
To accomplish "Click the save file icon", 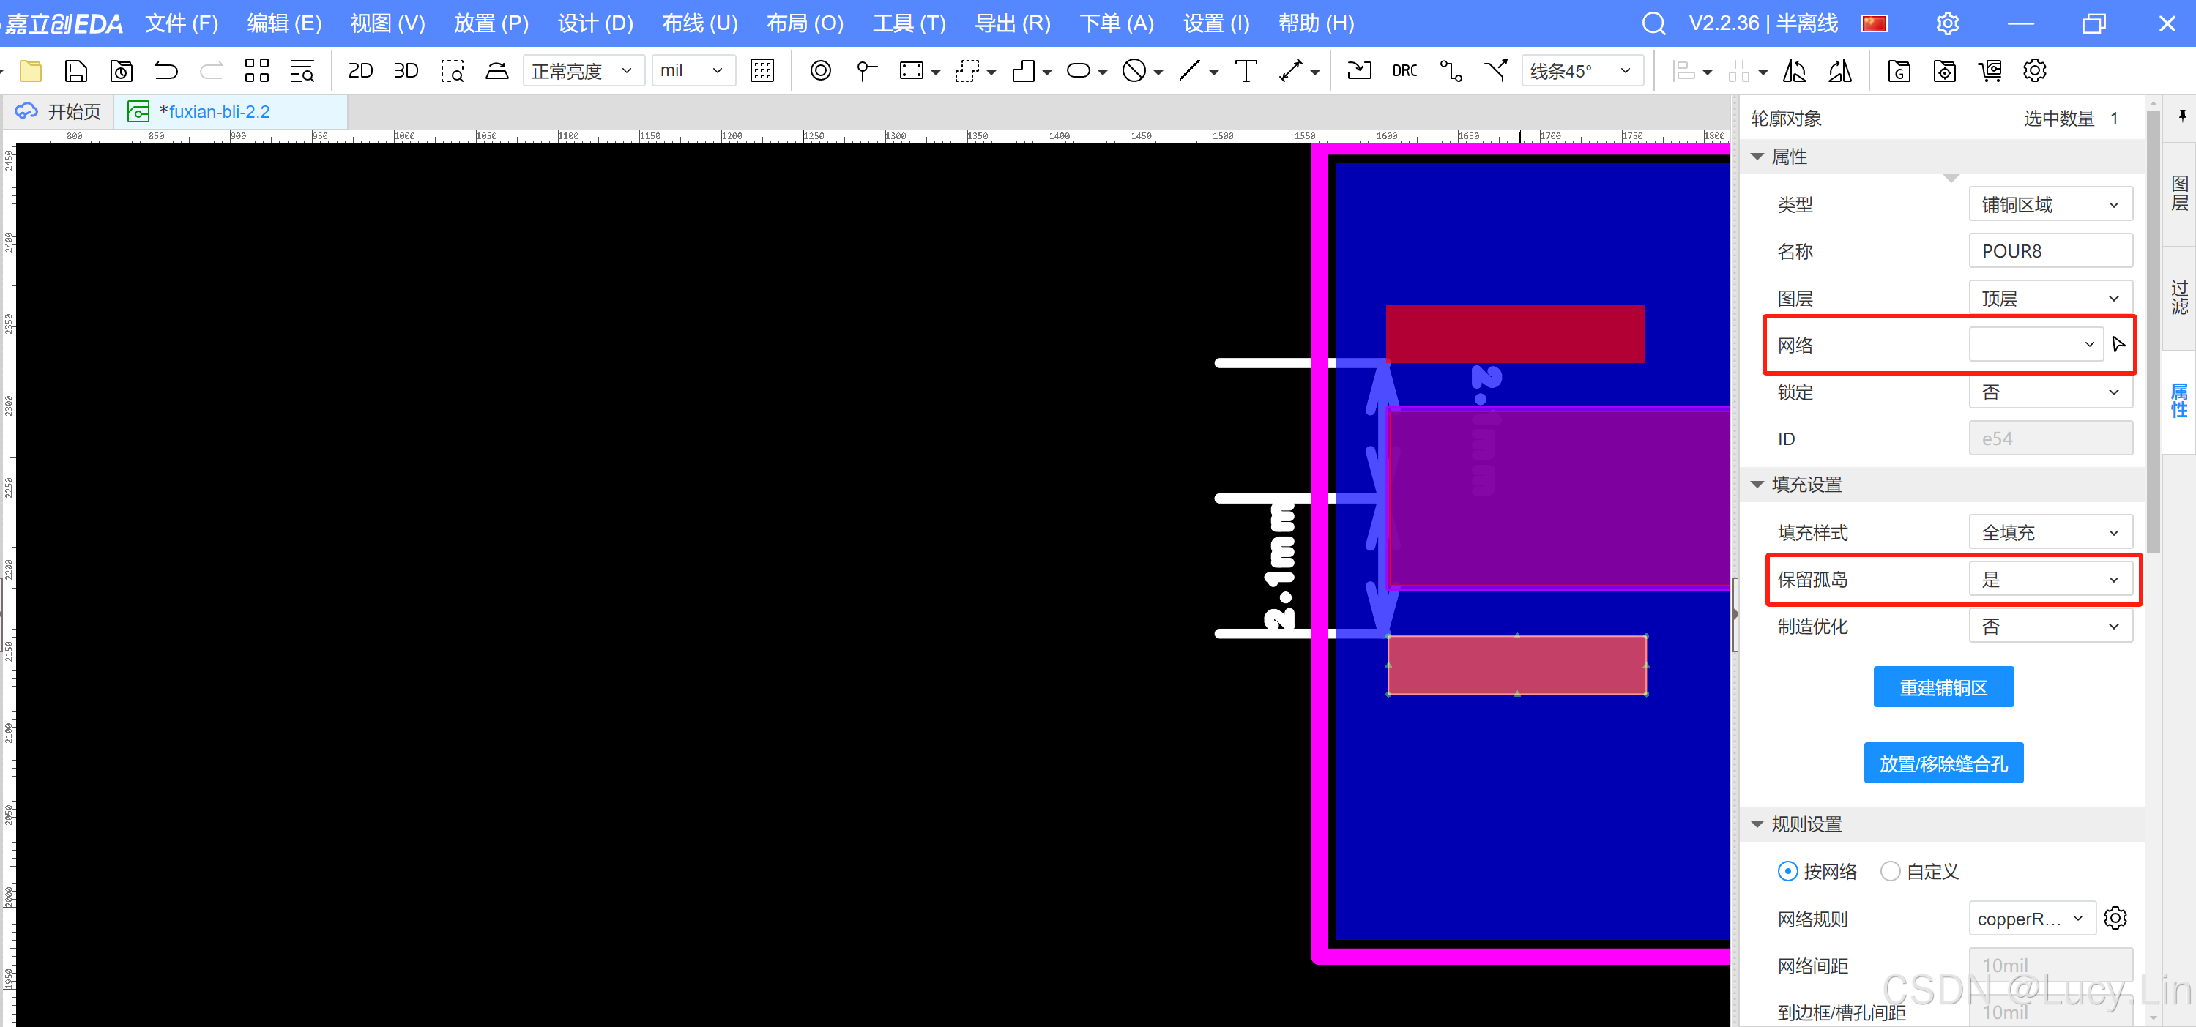I will coord(76,71).
